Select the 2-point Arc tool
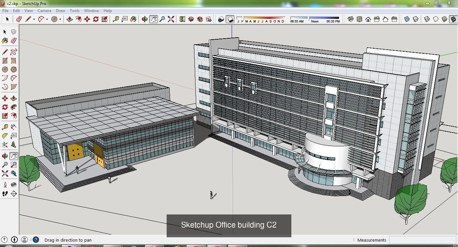The image size is (458, 247). tap(13, 78)
